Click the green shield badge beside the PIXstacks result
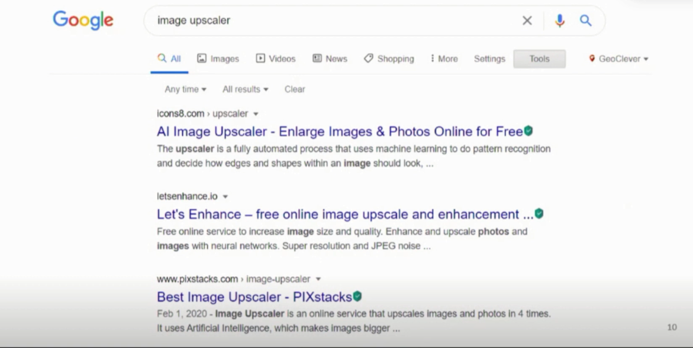 (x=357, y=297)
